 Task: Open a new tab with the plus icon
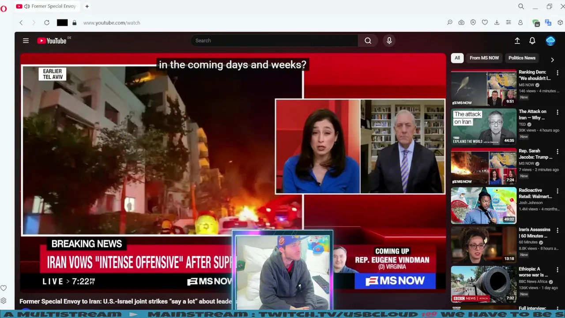point(87,6)
